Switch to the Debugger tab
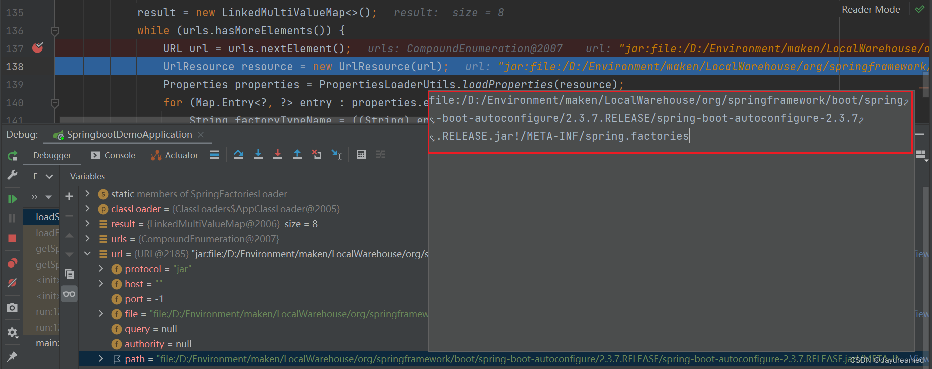 [52, 155]
